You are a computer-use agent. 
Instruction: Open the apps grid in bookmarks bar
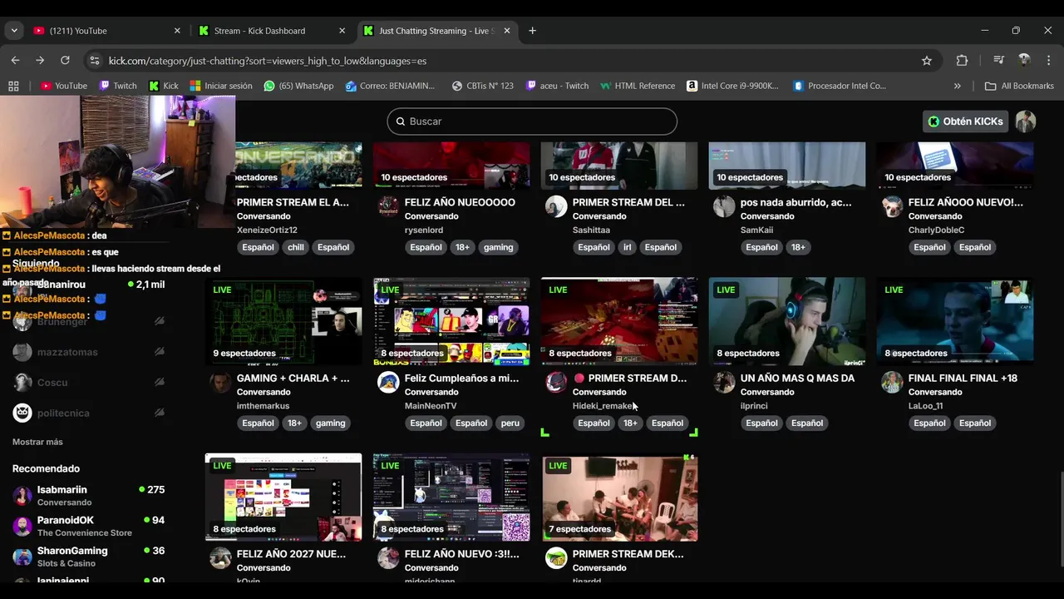(13, 86)
